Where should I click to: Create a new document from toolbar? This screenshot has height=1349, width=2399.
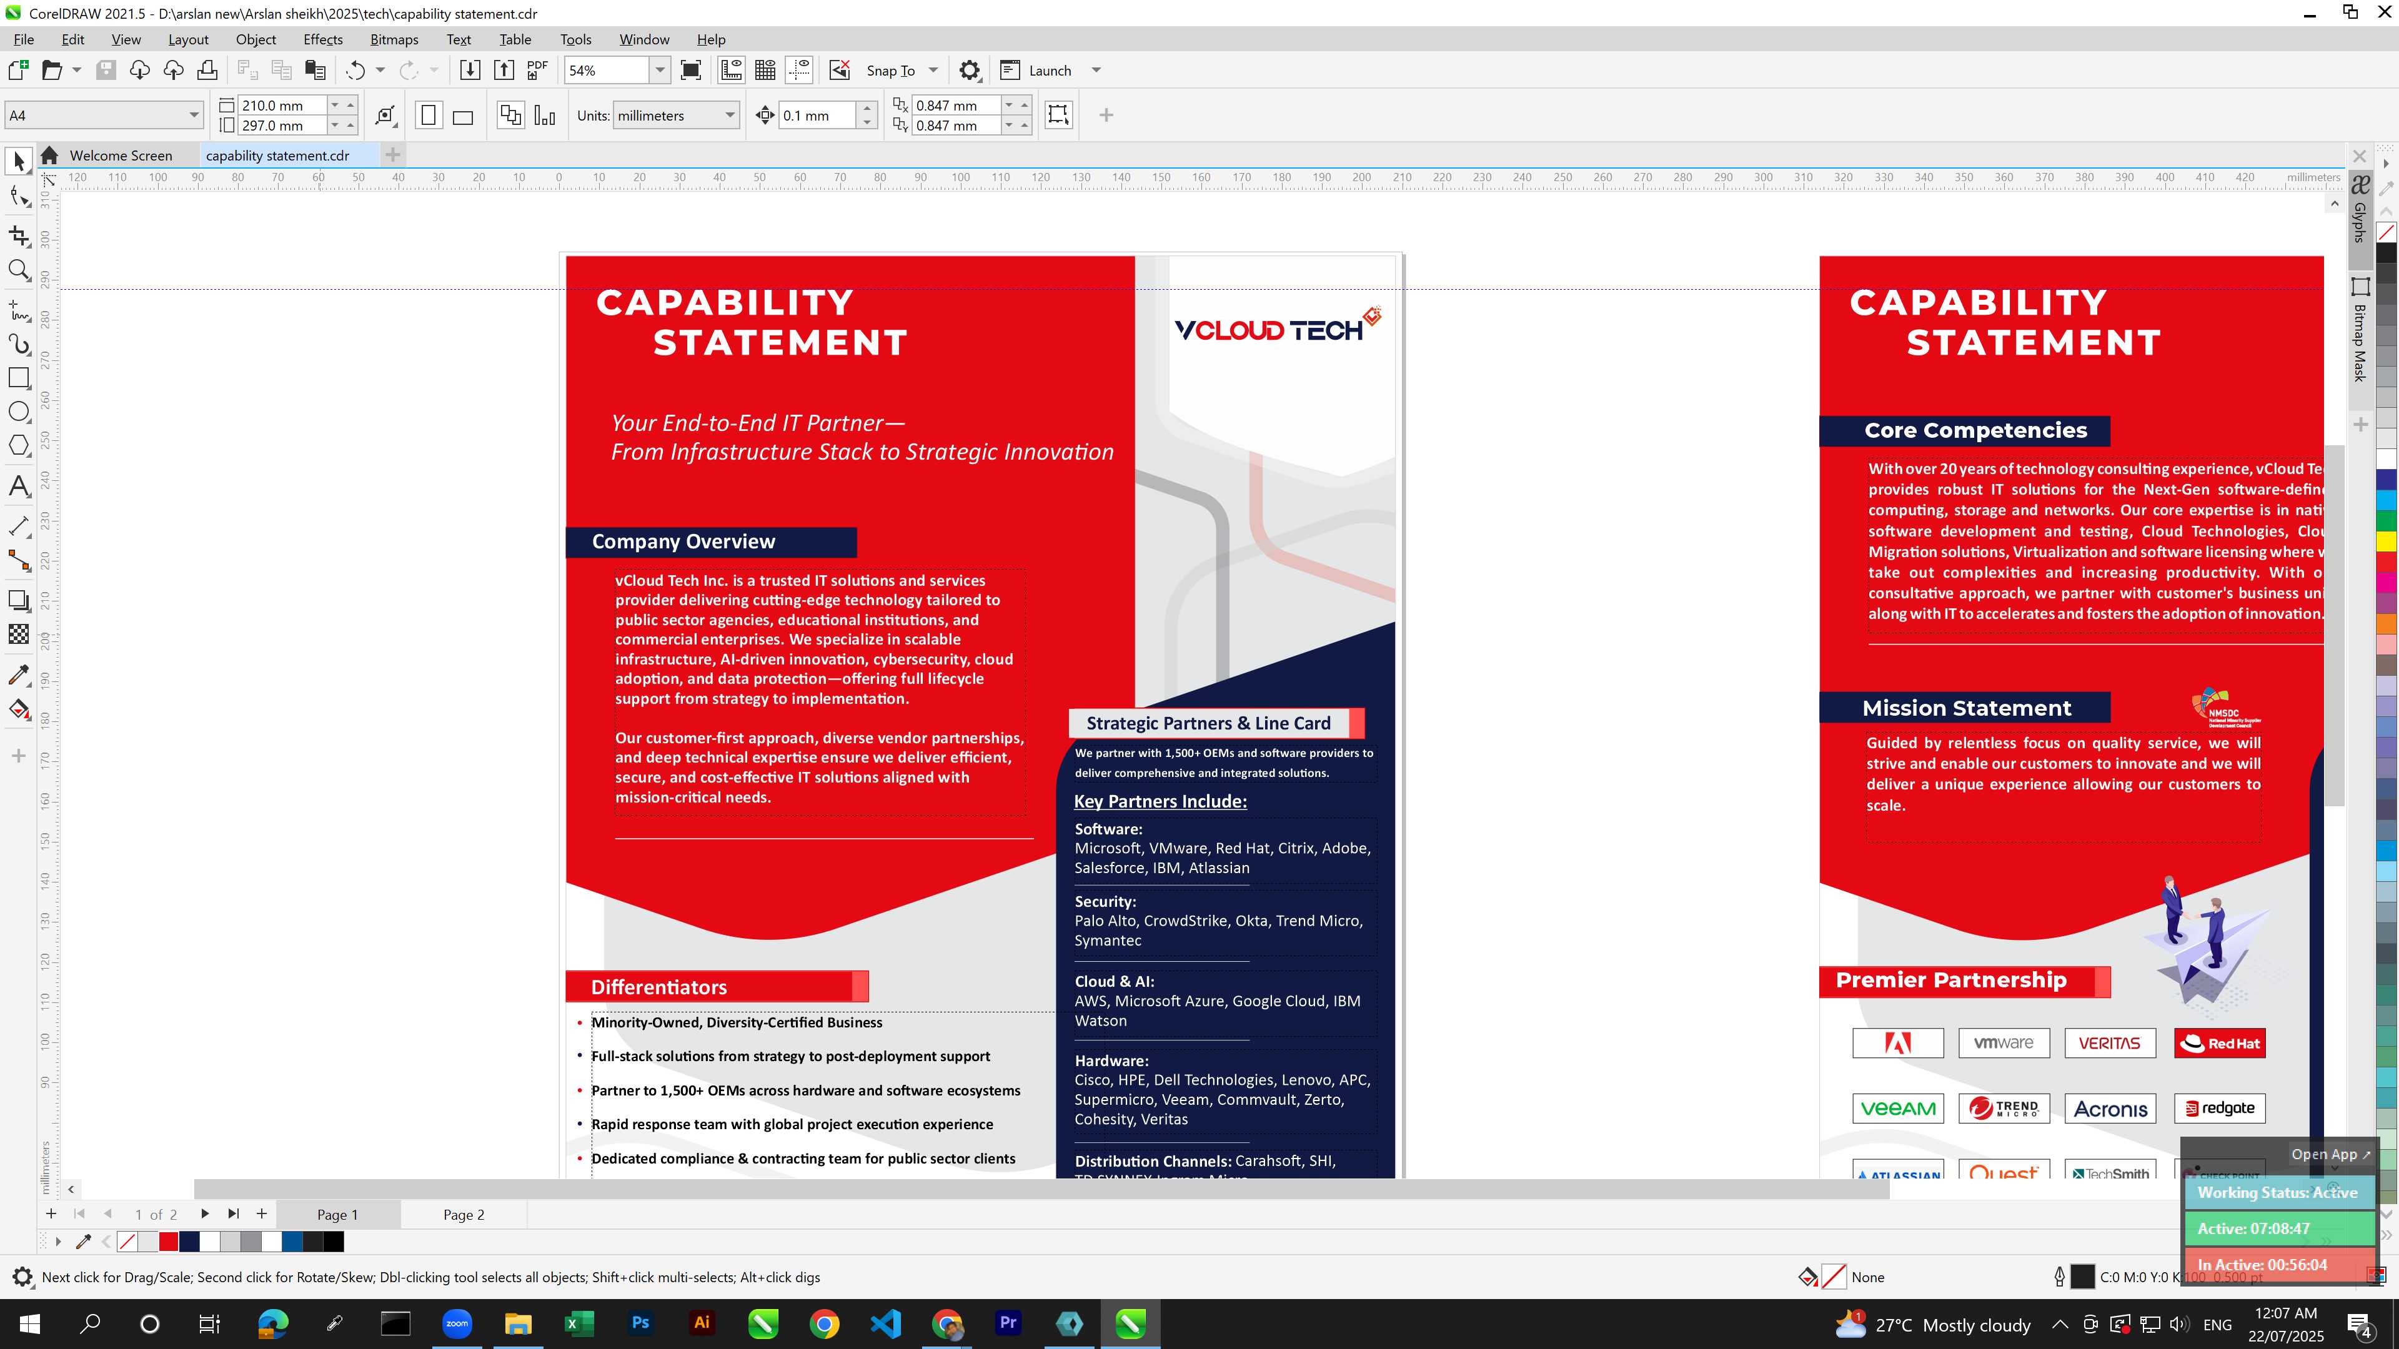17,70
